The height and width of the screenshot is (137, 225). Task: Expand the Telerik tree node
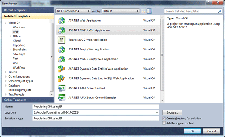pyautogui.click(x=6, y=72)
